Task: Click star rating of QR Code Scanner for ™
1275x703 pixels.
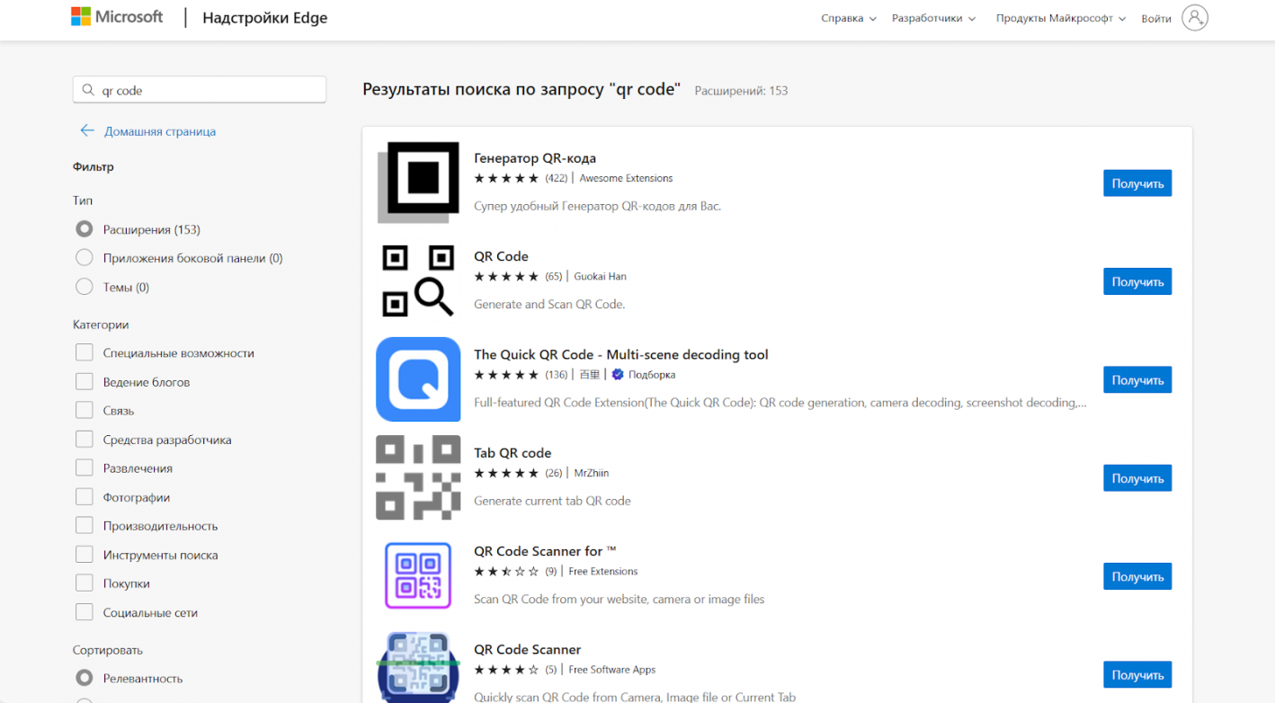Action: point(506,571)
